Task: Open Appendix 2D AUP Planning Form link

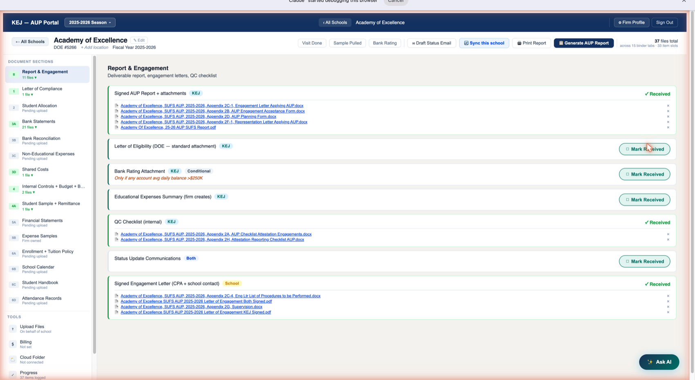Action: [x=198, y=116]
